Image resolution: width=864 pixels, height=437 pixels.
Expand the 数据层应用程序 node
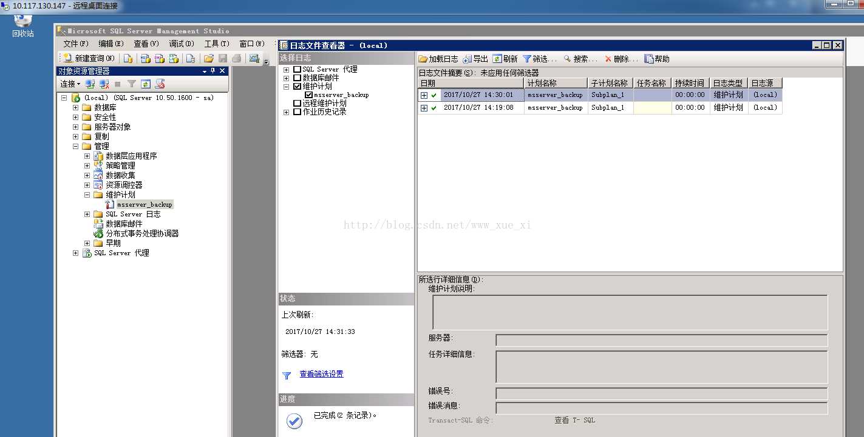click(87, 156)
